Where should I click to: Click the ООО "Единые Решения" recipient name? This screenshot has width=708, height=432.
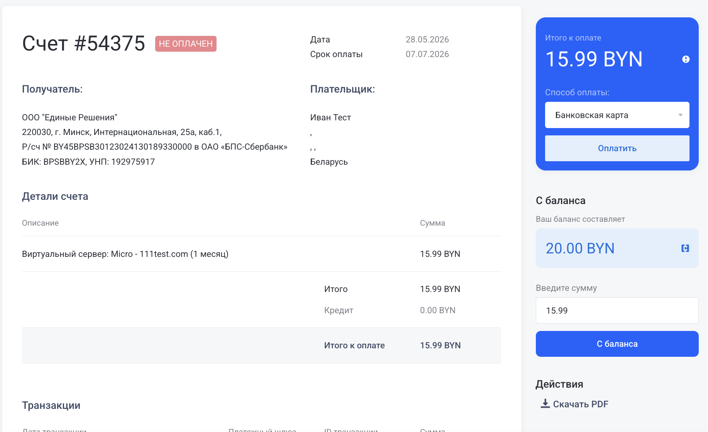(69, 117)
